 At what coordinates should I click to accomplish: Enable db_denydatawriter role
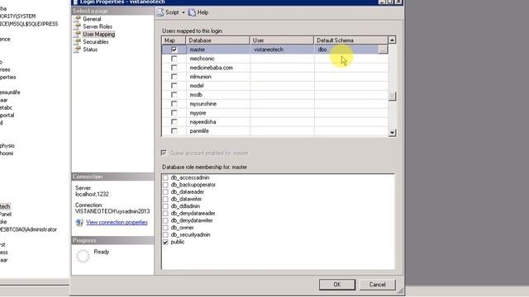coord(165,220)
